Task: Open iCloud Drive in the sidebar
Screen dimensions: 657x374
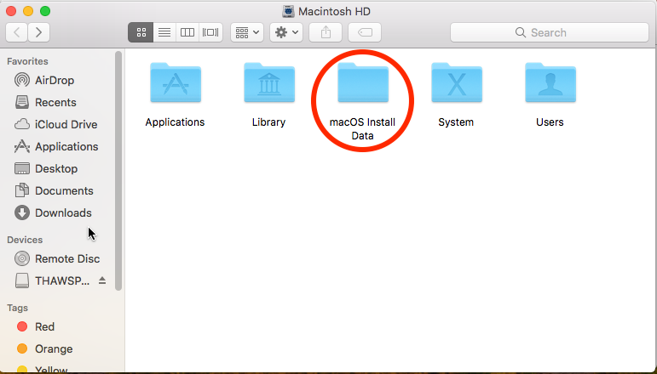Action: click(x=55, y=125)
